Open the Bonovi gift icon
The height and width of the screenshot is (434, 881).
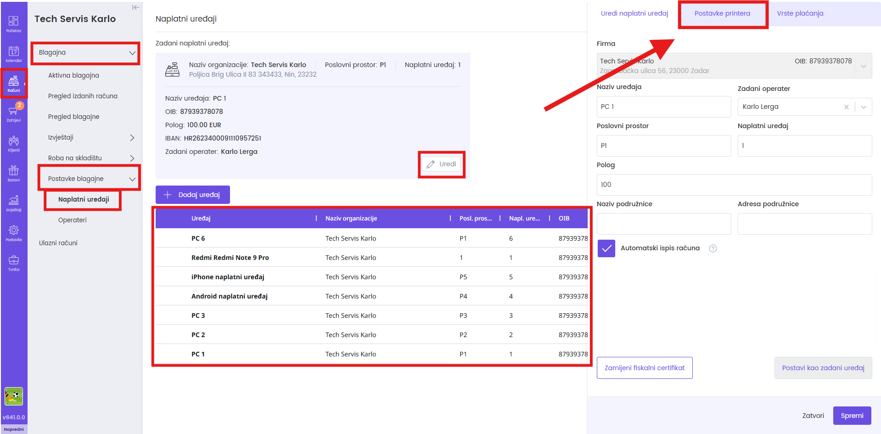coord(13,173)
